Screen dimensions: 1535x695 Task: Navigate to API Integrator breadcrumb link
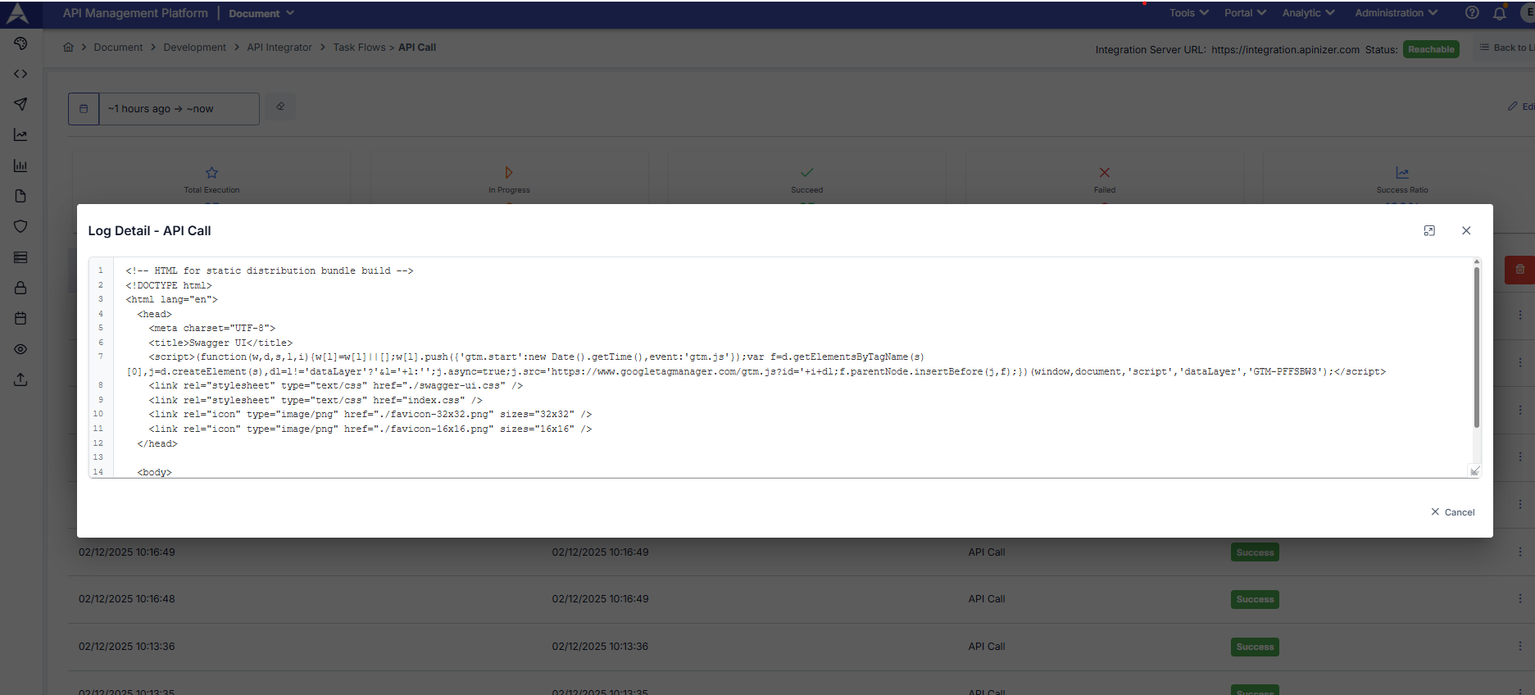279,48
